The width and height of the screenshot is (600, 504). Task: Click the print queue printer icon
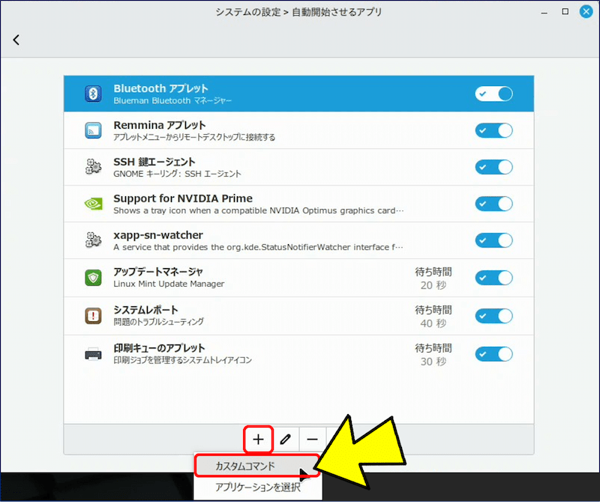tap(93, 353)
